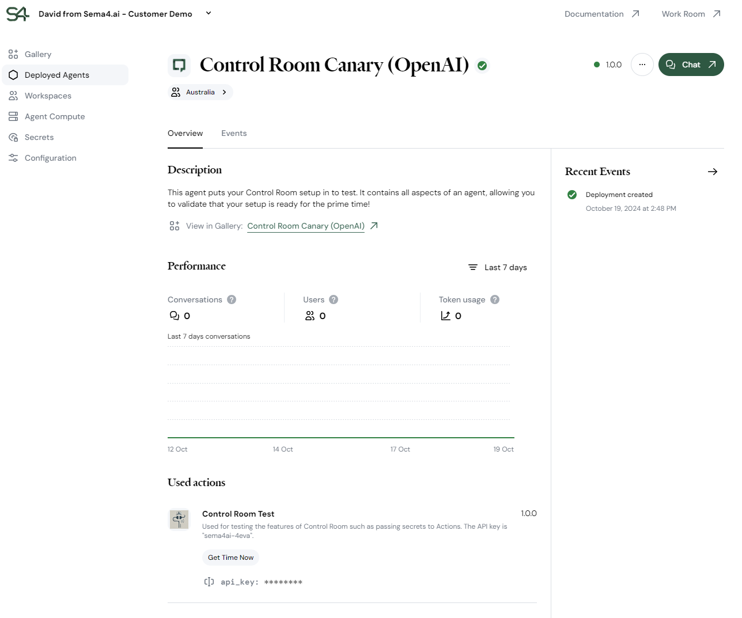Screen dimensions: 742x618
Task: Open Agent Compute in the sidebar
Action: (x=65, y=116)
